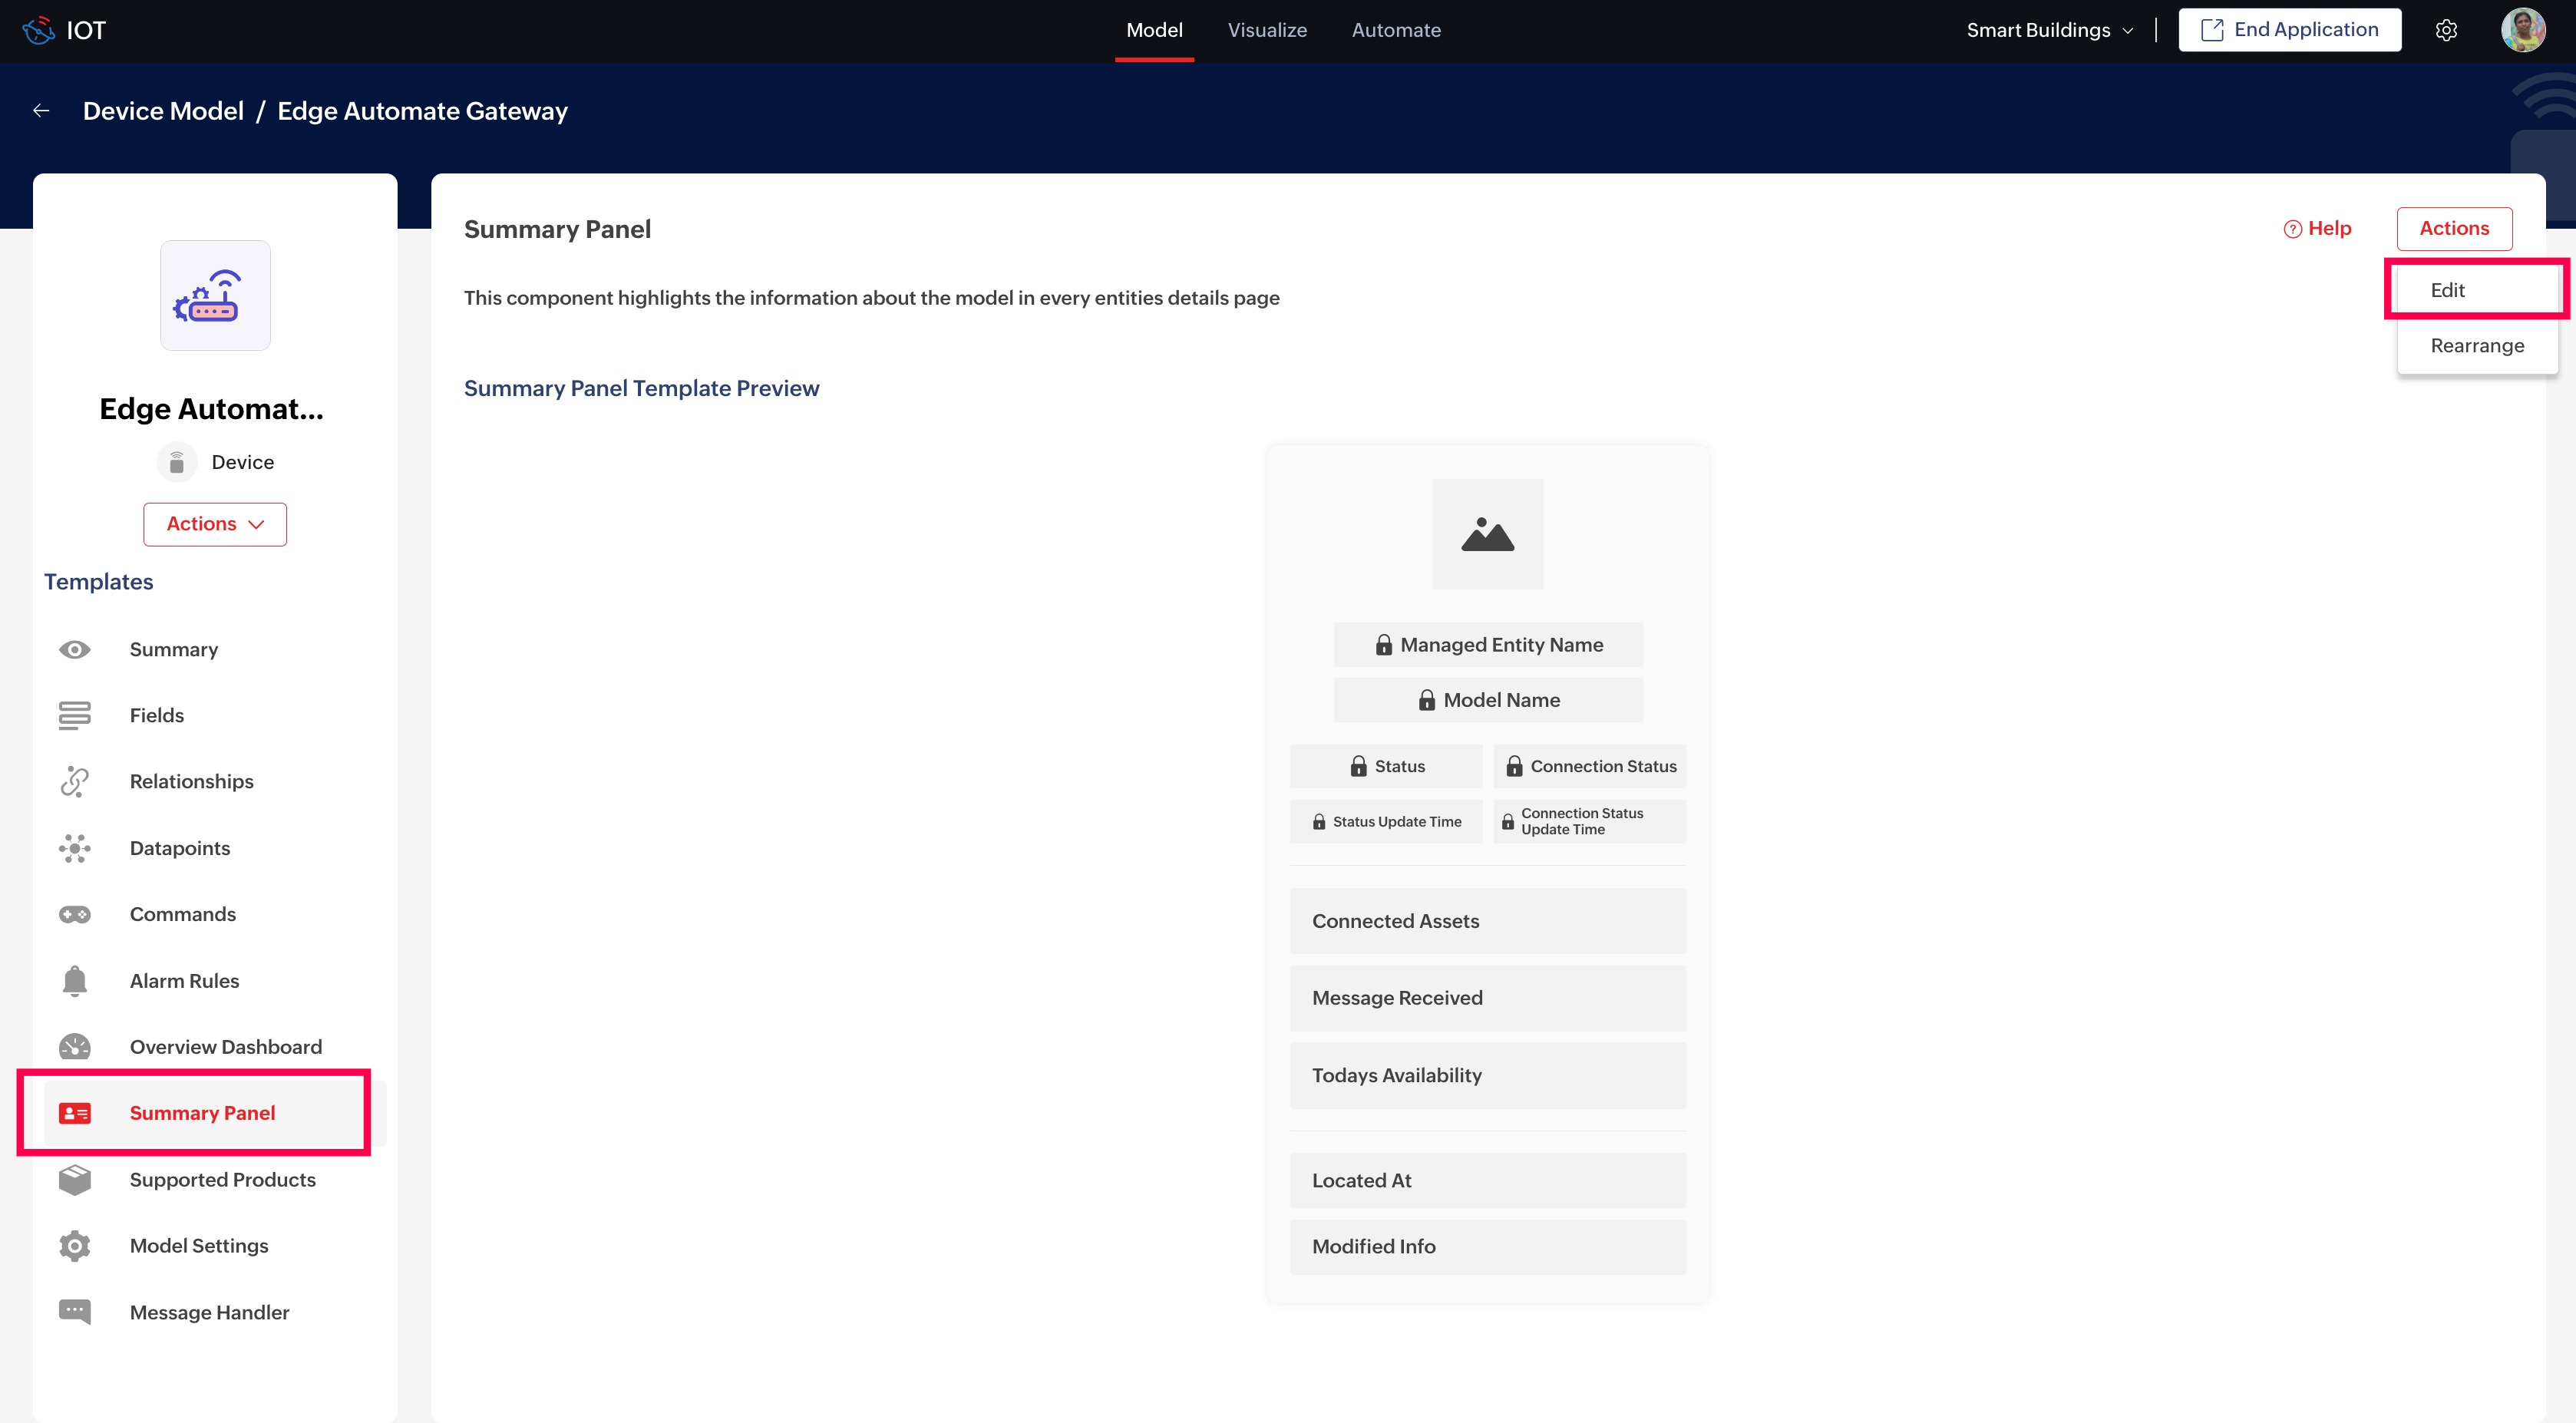Open the Help link
The width and height of the screenshot is (2576, 1423).
[x=2317, y=229]
